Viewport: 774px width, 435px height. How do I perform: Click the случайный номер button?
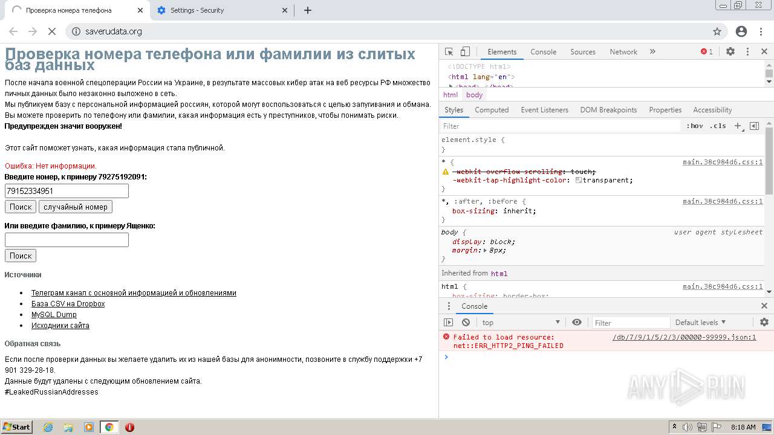coord(76,207)
